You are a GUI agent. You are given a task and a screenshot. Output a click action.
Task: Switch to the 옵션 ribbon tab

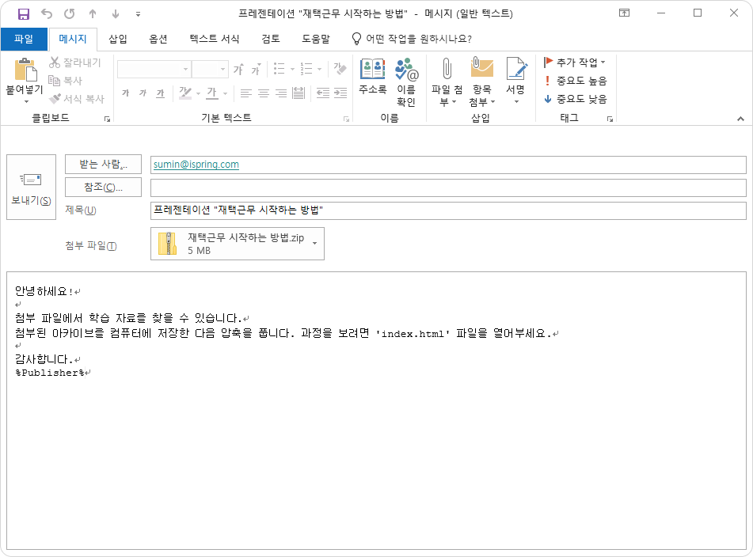[x=158, y=39]
